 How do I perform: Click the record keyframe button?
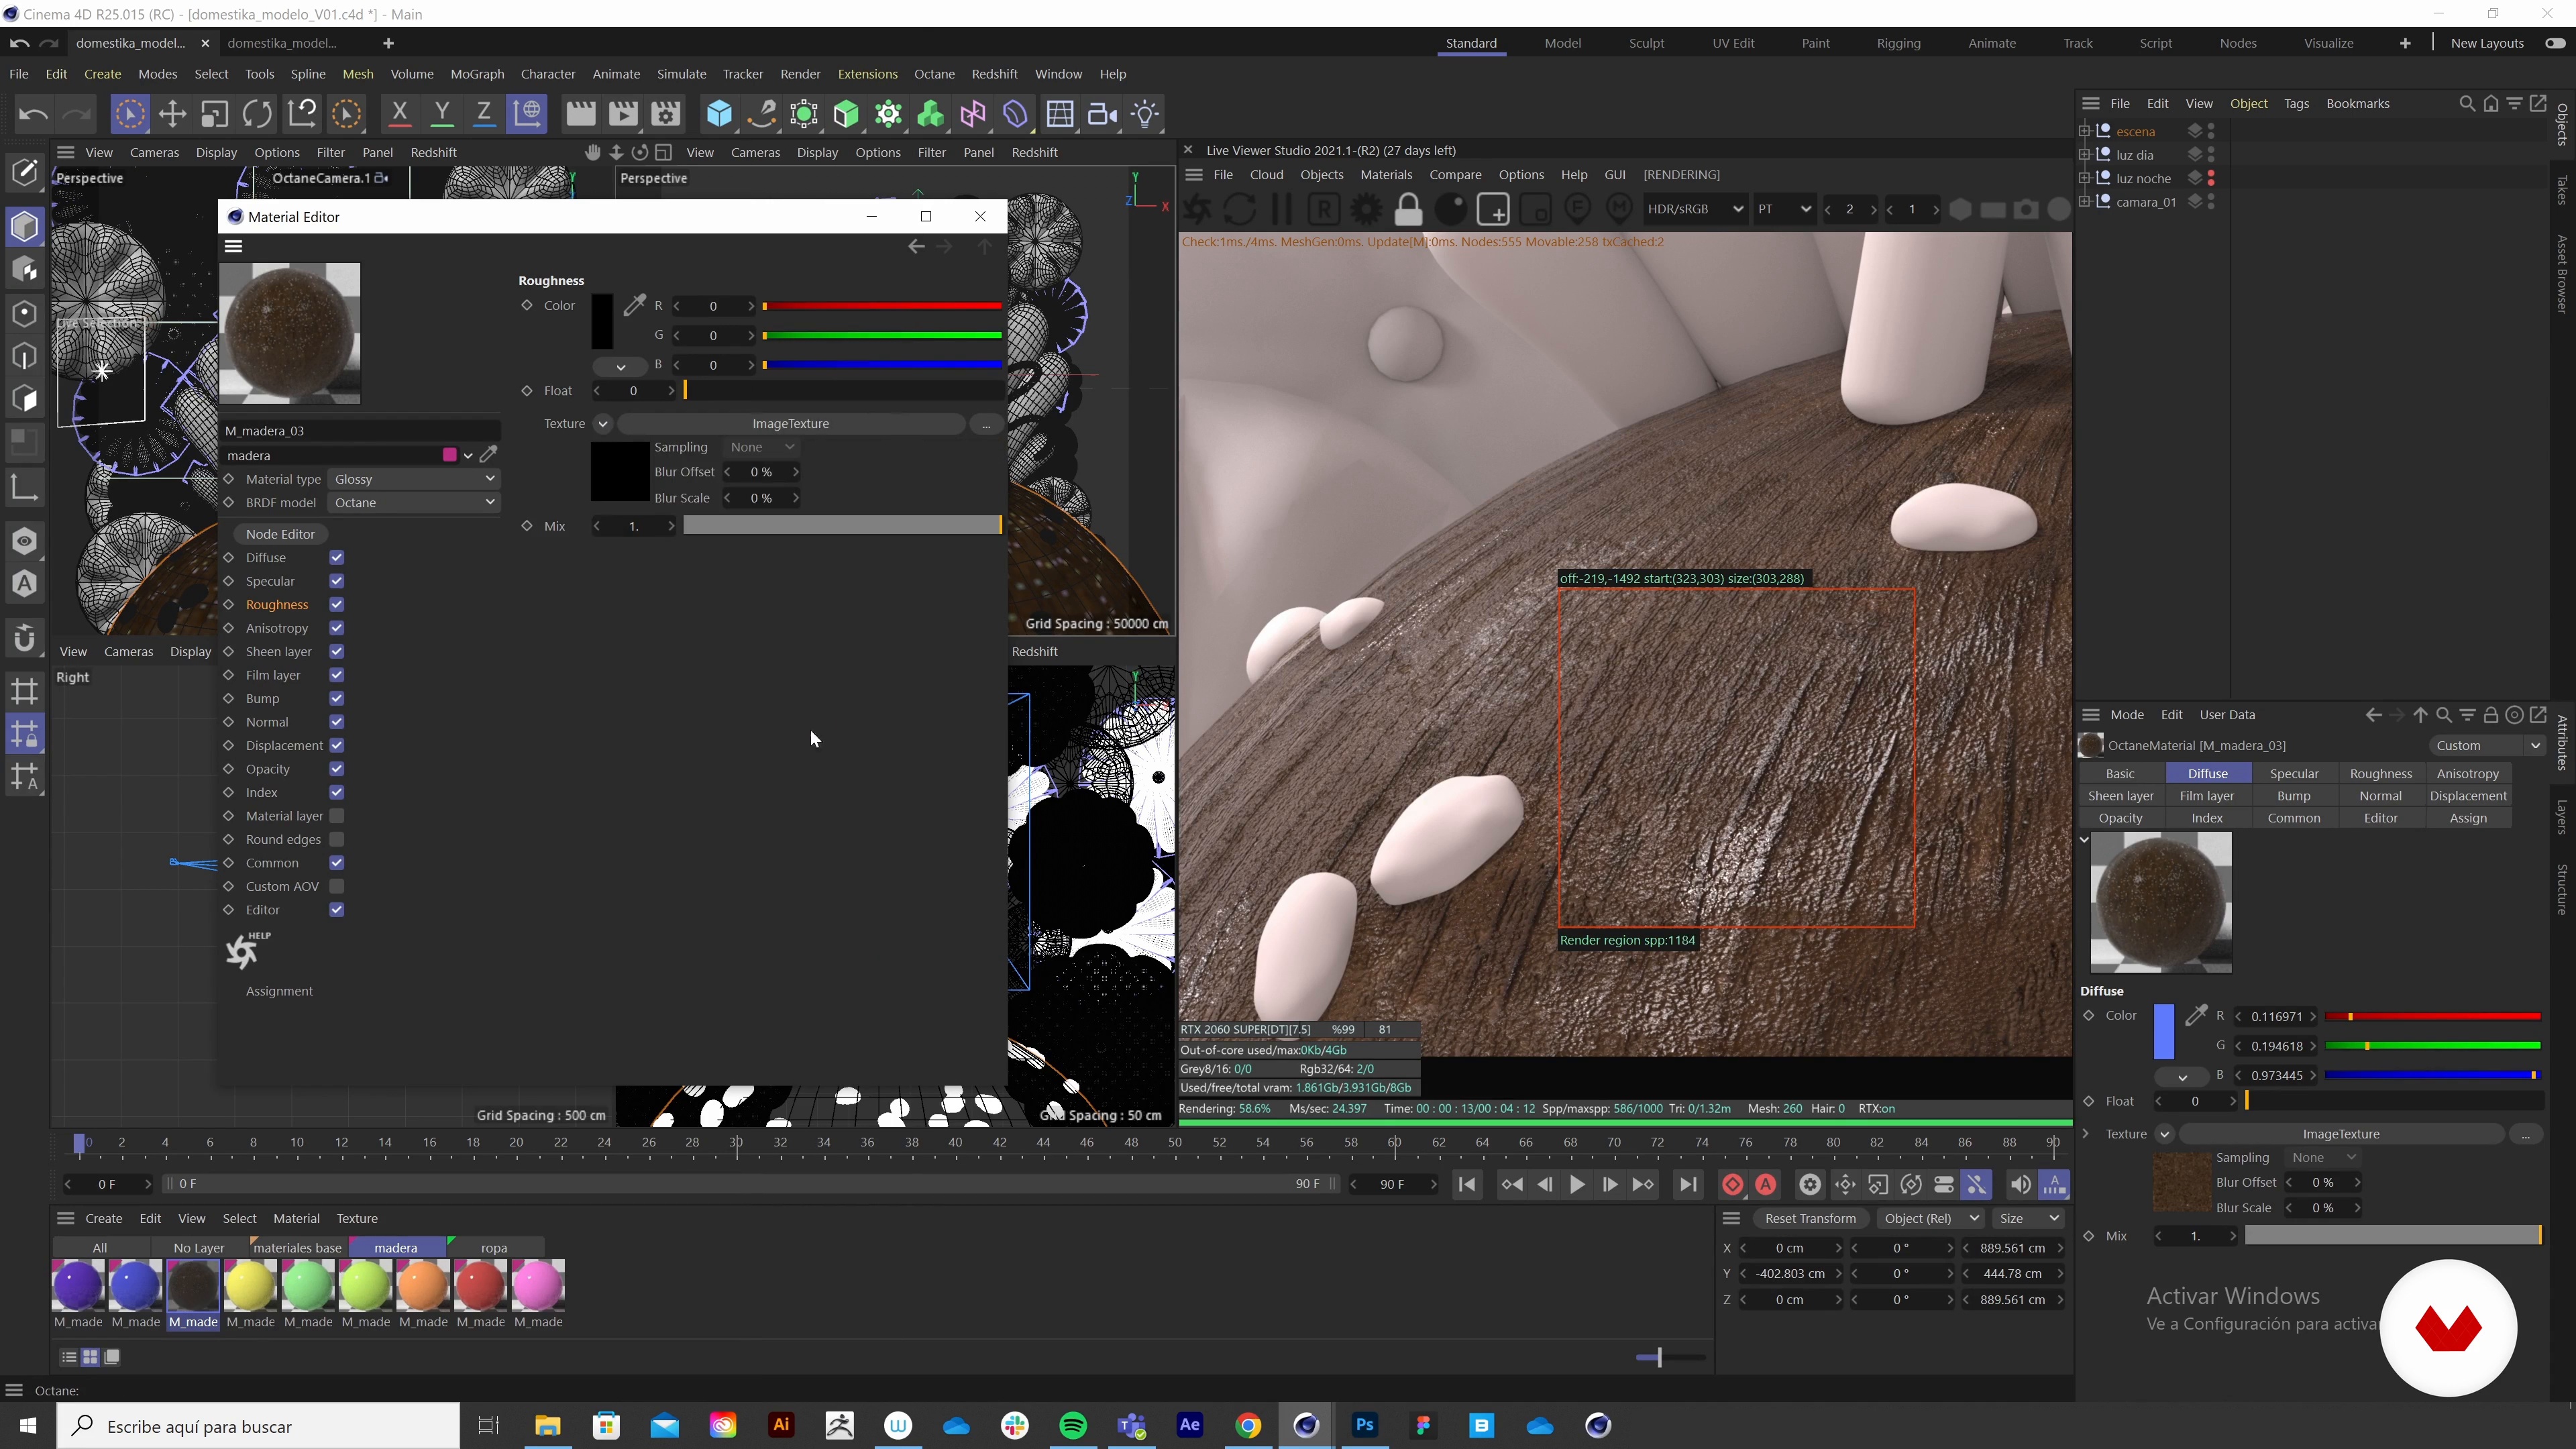(1732, 1184)
